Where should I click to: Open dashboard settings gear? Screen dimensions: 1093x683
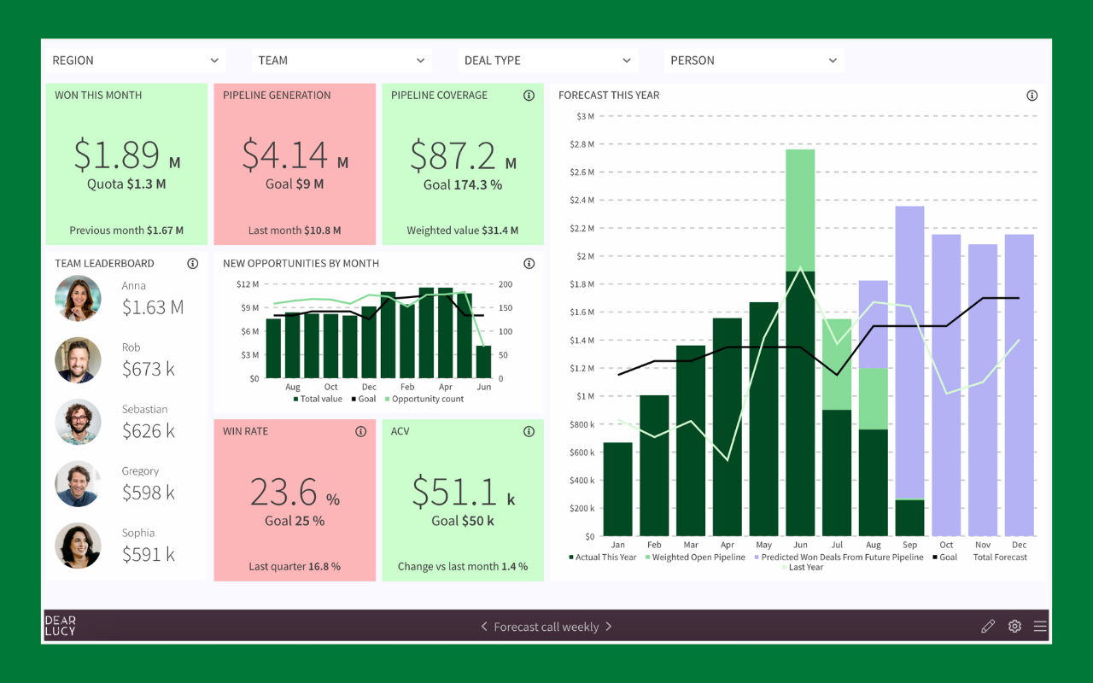pos(1014,626)
